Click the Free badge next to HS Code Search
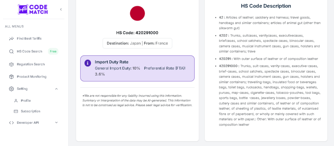The height and width of the screenshot is (146, 334). [53, 51]
